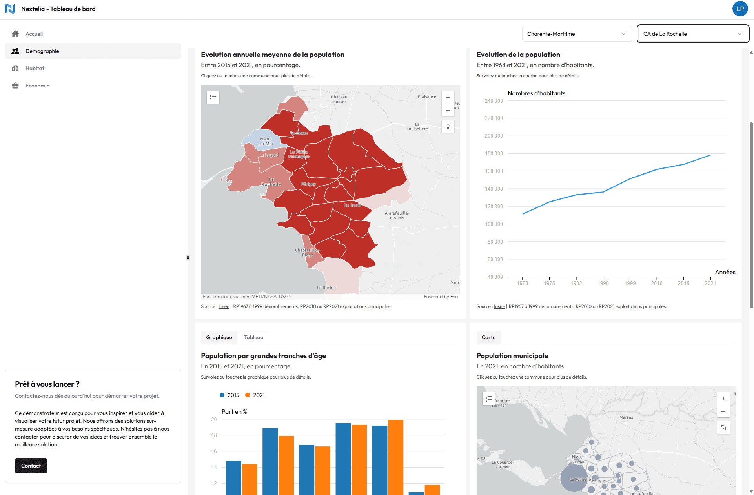Screen dimensions: 754x495
Task: Zoom in on the population evolution map
Action: pyautogui.click(x=448, y=98)
